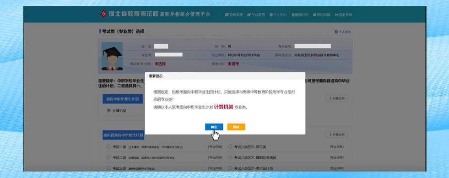Viewport: 449px width, 178px height.
Task: Click the 重要提示 dialog title bar
Action: tap(225, 76)
